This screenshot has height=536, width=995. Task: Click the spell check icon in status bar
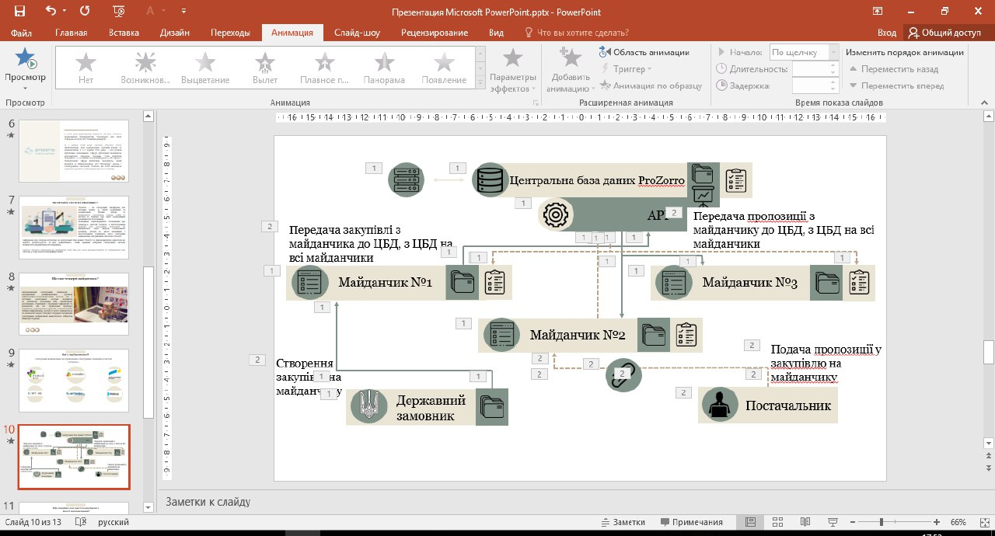point(80,522)
